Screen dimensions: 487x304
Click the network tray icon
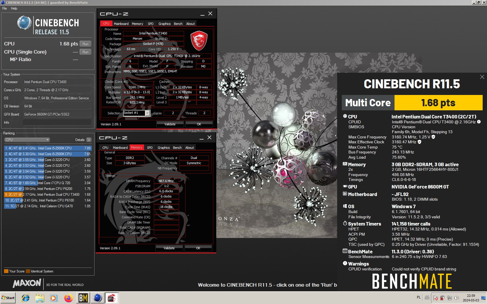pos(449,298)
